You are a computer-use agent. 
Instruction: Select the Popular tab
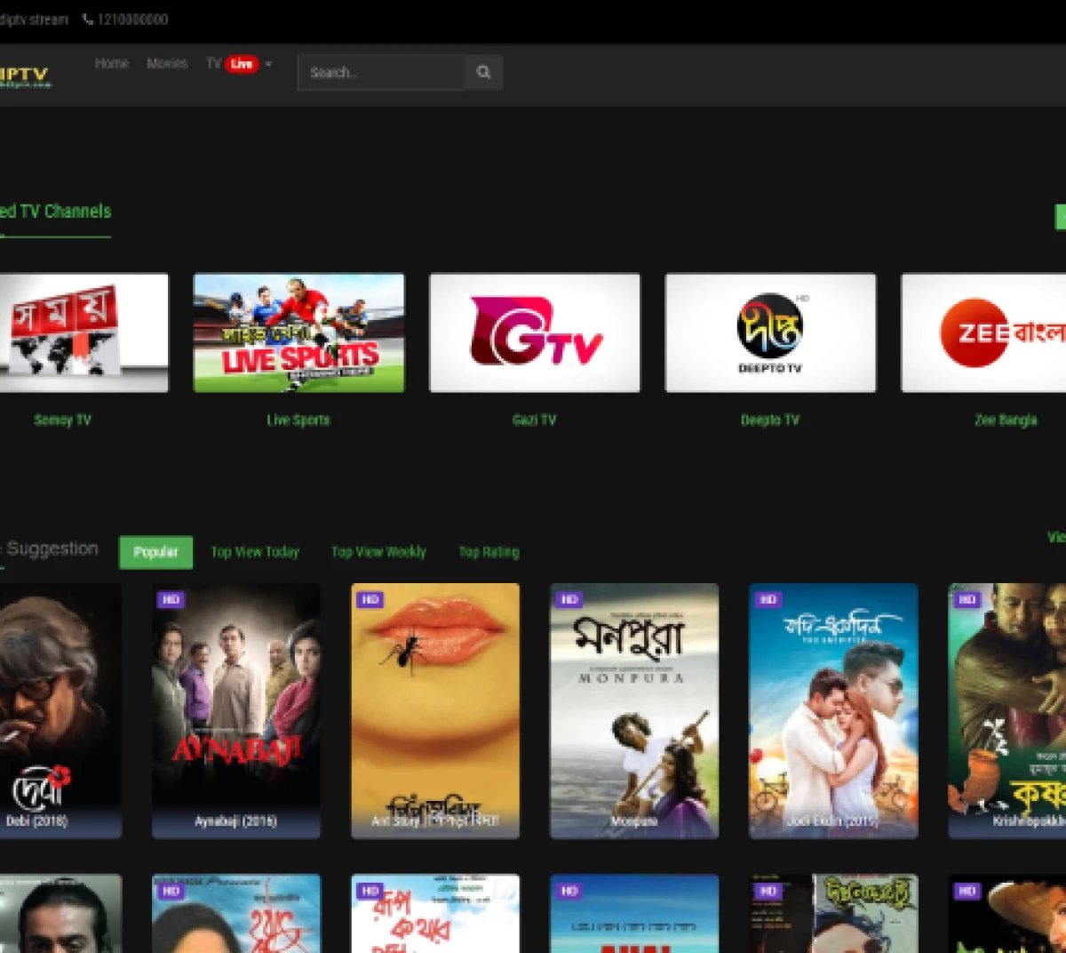[x=155, y=552]
